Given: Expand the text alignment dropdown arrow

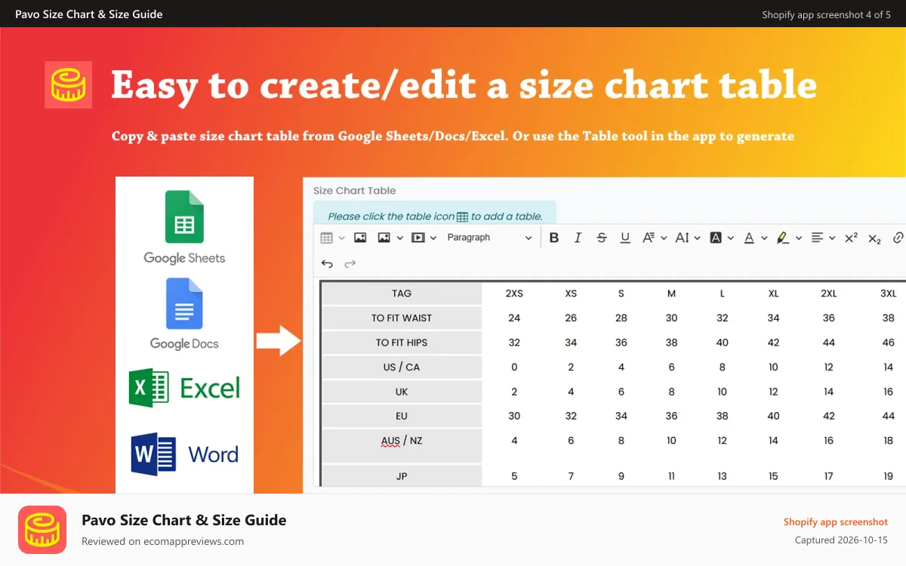Looking at the screenshot, I should pyautogui.click(x=832, y=238).
